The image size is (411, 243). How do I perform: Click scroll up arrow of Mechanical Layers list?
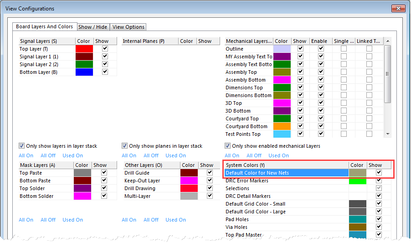pyautogui.click(x=388, y=41)
